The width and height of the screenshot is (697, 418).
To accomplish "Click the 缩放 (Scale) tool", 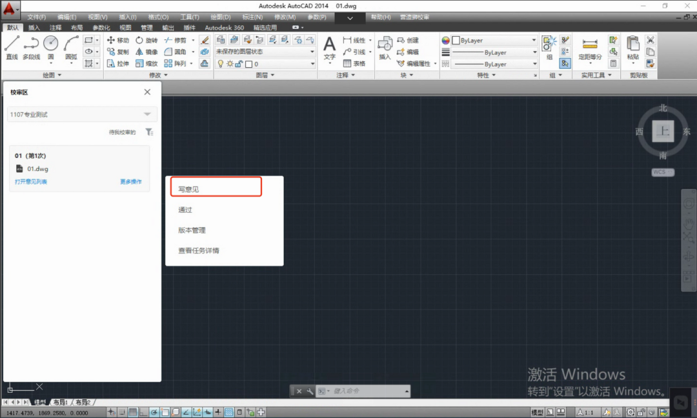I will coord(146,63).
